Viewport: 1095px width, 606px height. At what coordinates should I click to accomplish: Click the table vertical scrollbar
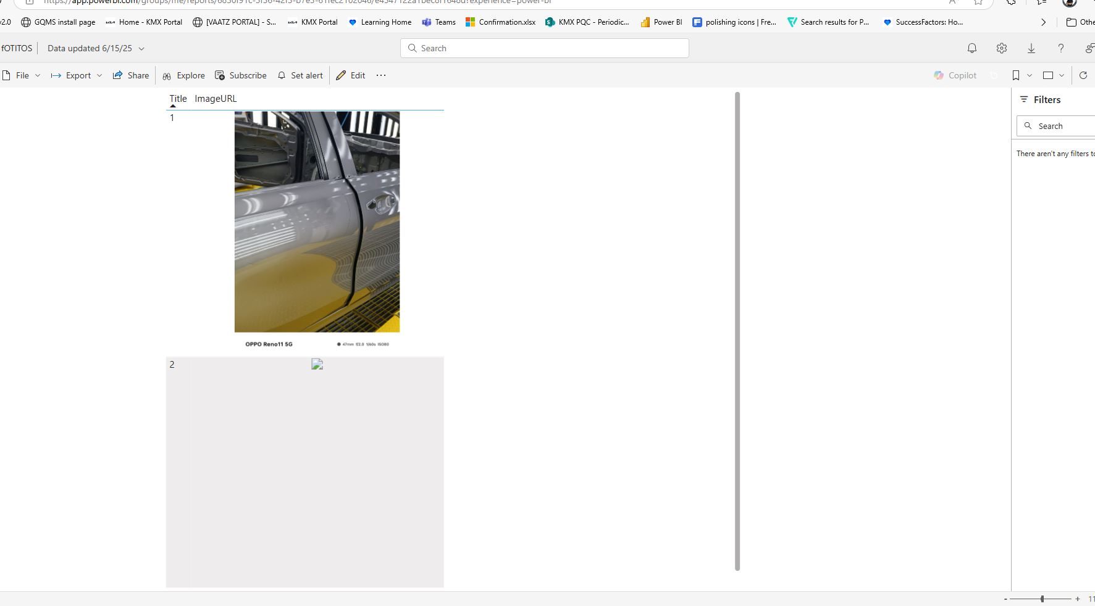[737, 331]
